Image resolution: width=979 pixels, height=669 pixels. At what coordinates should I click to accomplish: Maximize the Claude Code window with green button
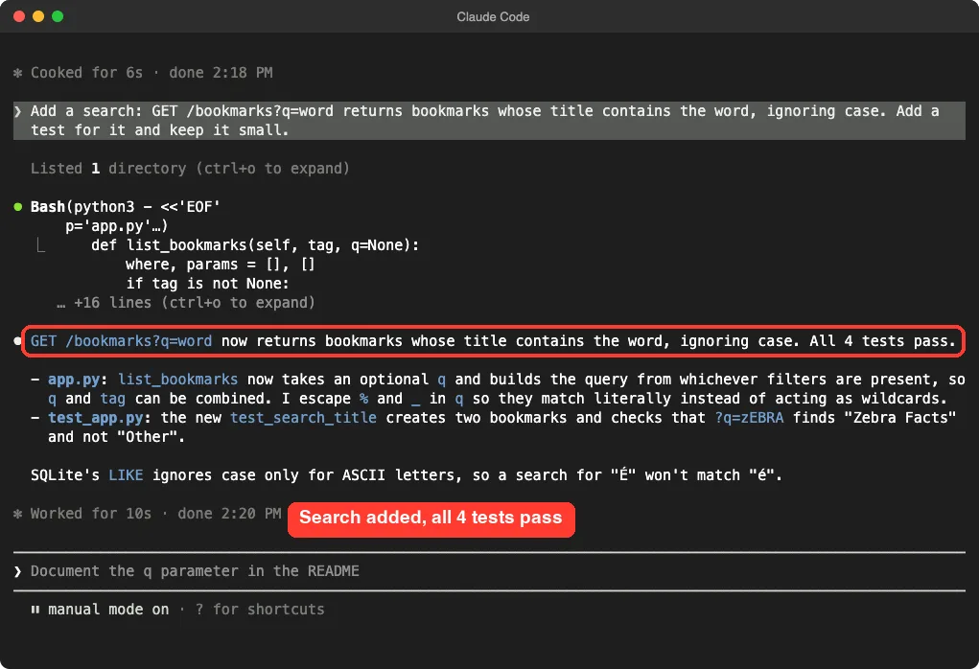[x=58, y=16]
